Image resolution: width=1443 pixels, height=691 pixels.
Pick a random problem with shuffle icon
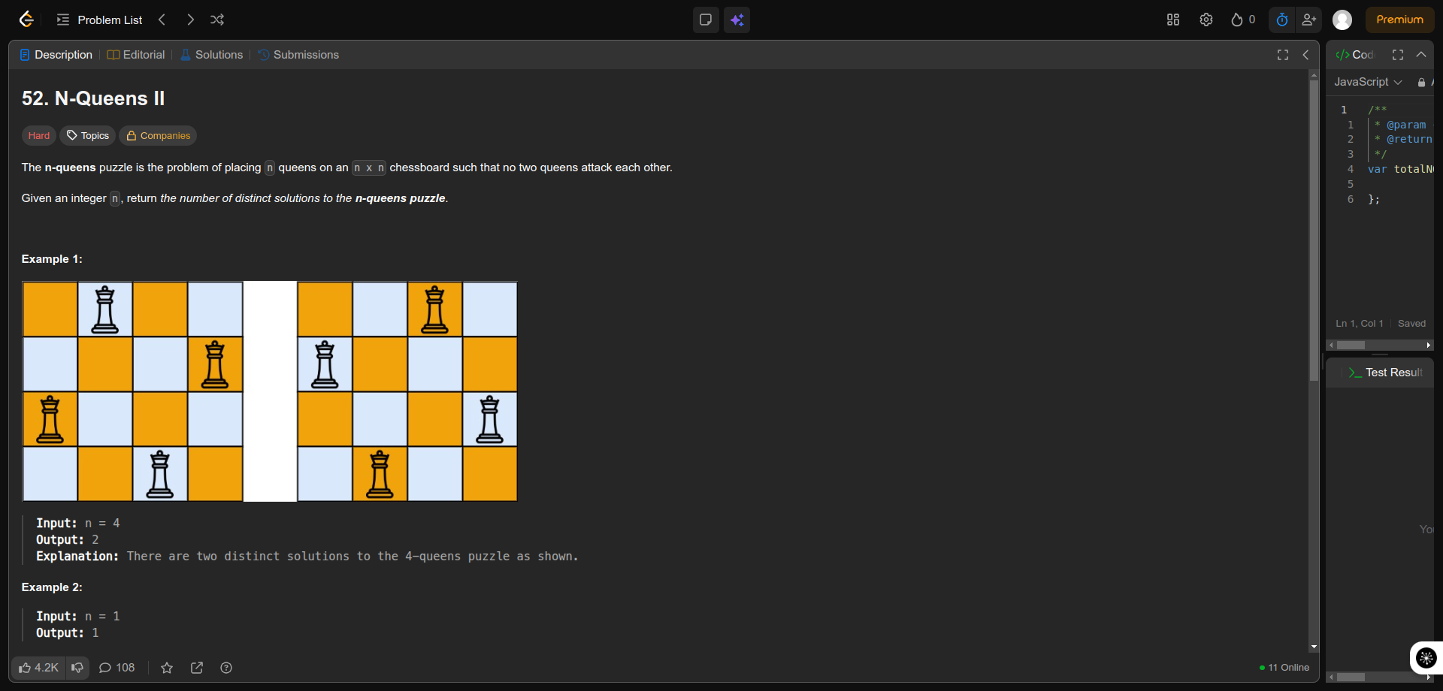(x=217, y=20)
